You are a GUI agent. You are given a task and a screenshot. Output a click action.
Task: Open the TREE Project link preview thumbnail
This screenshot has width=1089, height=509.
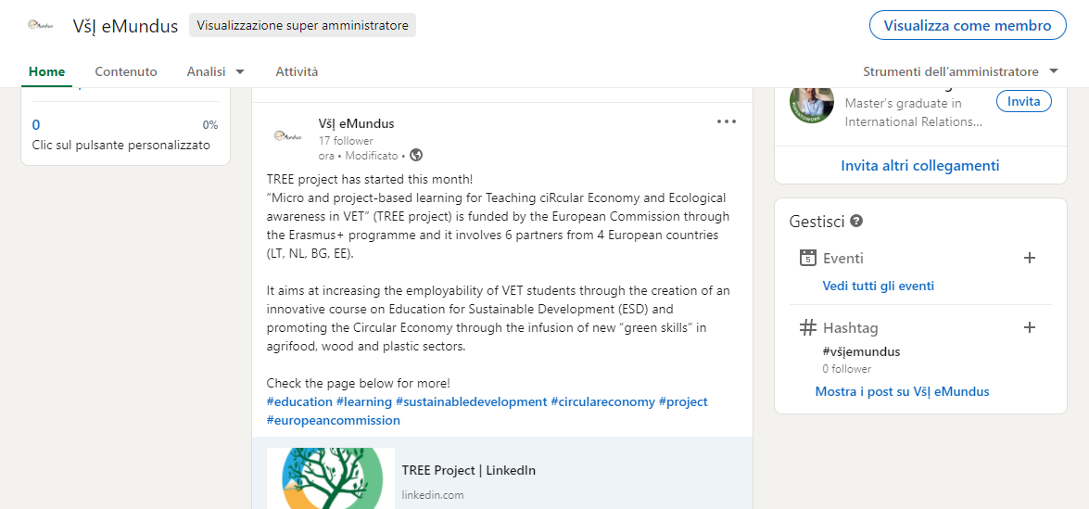(331, 478)
